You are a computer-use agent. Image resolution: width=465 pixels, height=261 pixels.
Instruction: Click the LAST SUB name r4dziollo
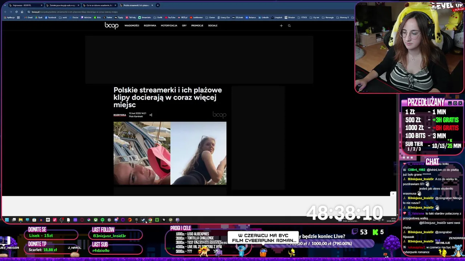point(101,250)
